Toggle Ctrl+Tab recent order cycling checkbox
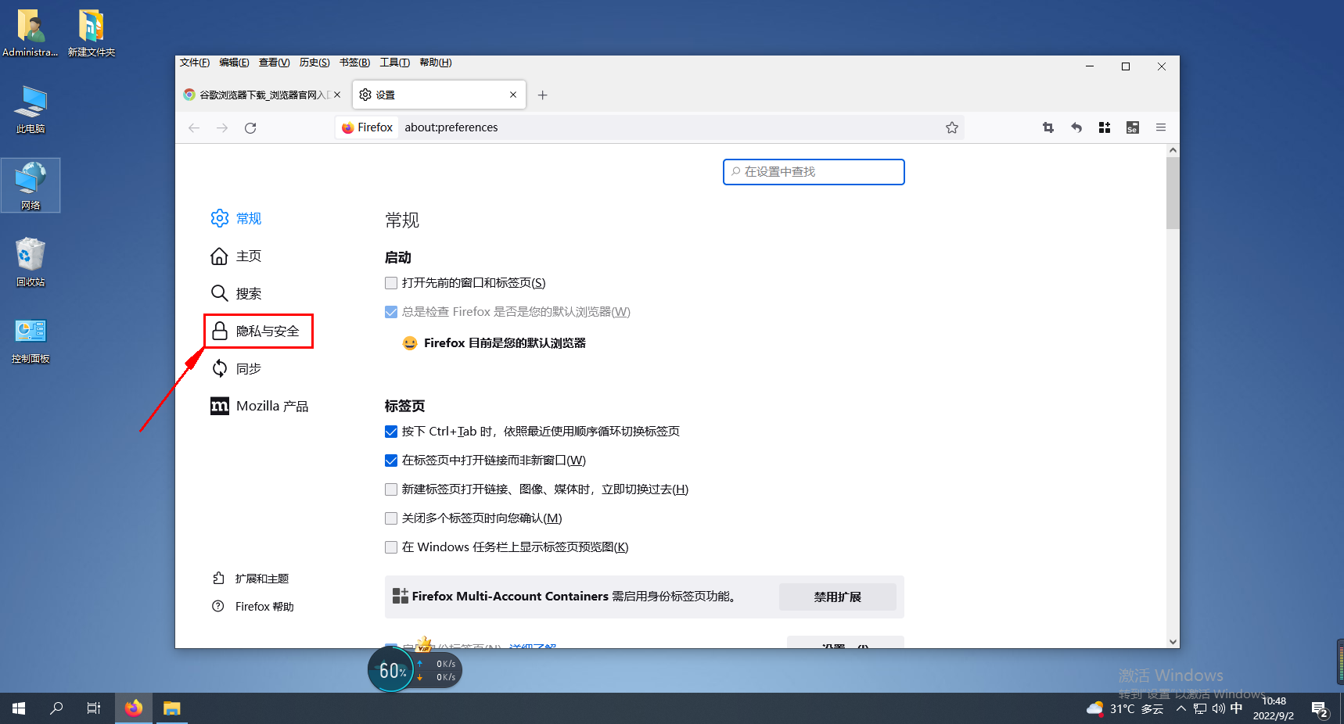1344x724 pixels. pyautogui.click(x=391, y=432)
